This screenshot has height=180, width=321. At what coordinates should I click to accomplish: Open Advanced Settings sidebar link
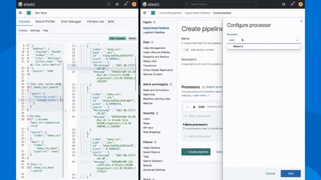(154, 170)
